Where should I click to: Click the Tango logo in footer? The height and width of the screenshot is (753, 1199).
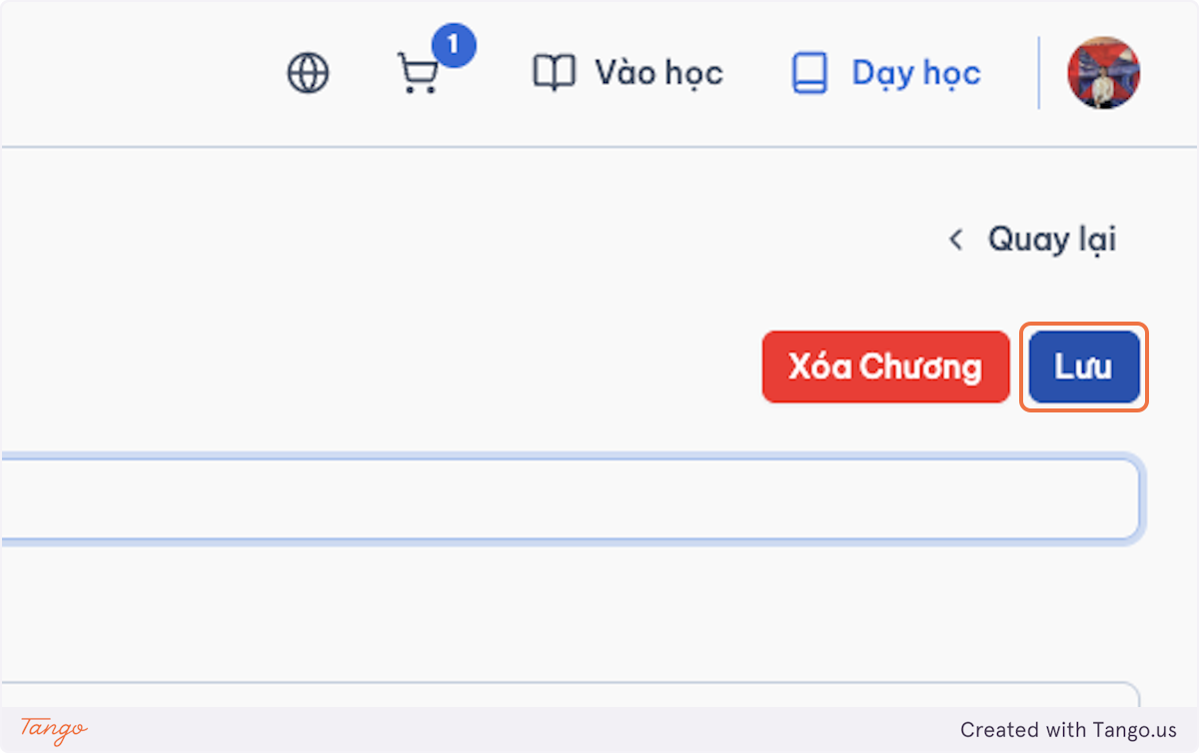tap(54, 730)
